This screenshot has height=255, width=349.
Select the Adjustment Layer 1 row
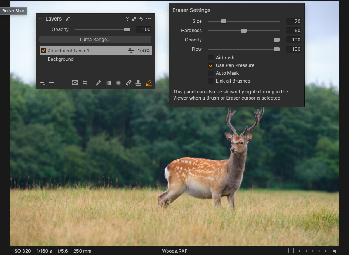[96, 50]
